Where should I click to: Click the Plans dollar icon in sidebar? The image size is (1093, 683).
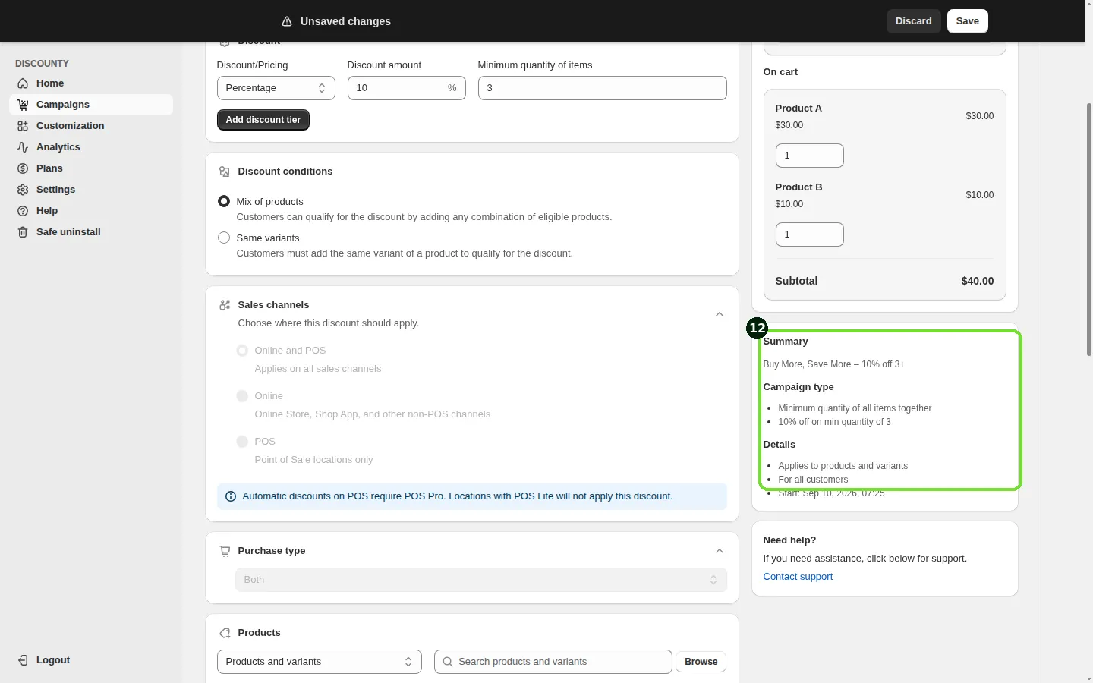click(x=23, y=168)
